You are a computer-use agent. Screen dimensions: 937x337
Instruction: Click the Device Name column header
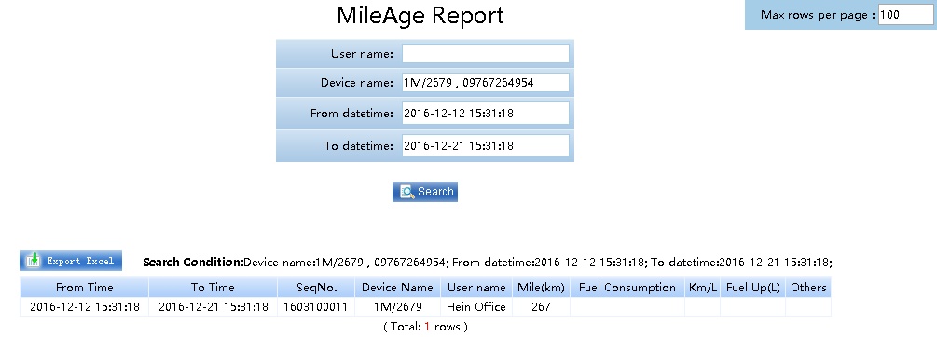click(397, 288)
